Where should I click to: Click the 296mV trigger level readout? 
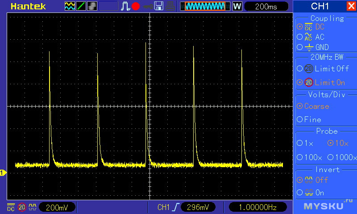(x=198, y=207)
